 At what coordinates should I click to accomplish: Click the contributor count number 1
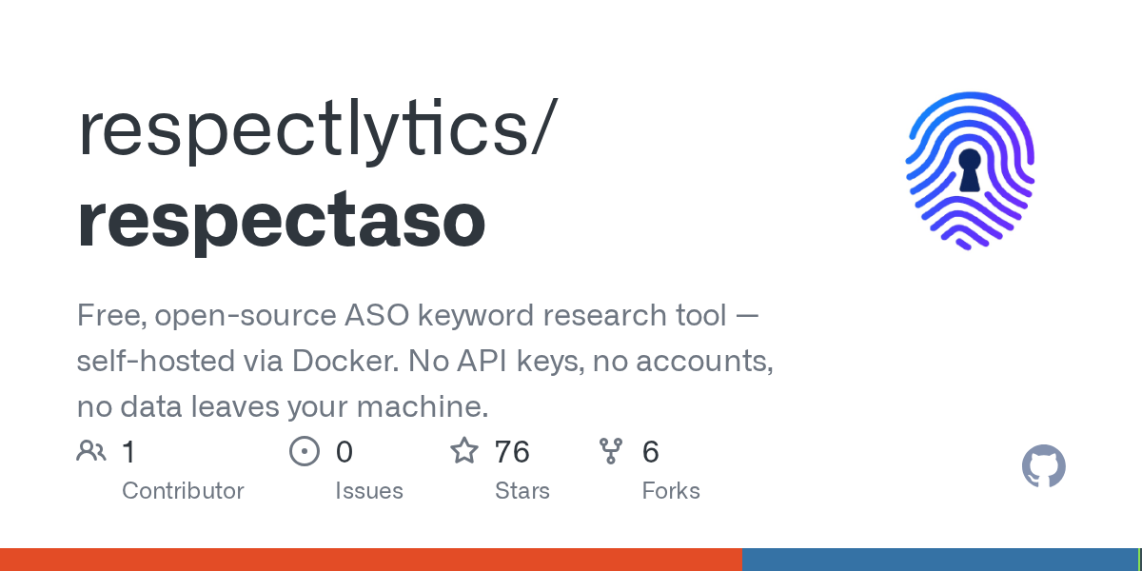tap(129, 451)
